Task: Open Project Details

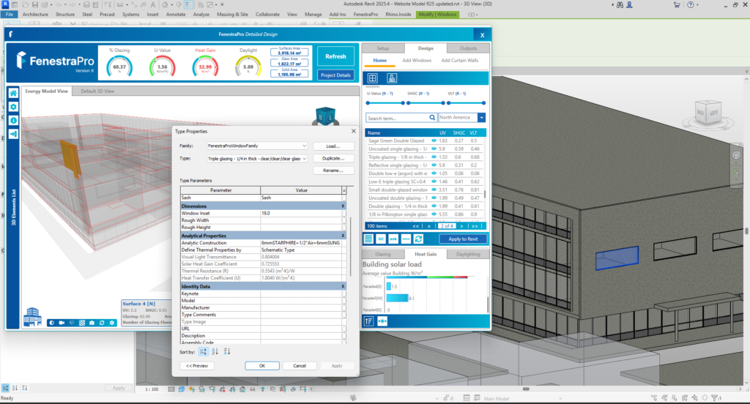Action: (x=335, y=75)
